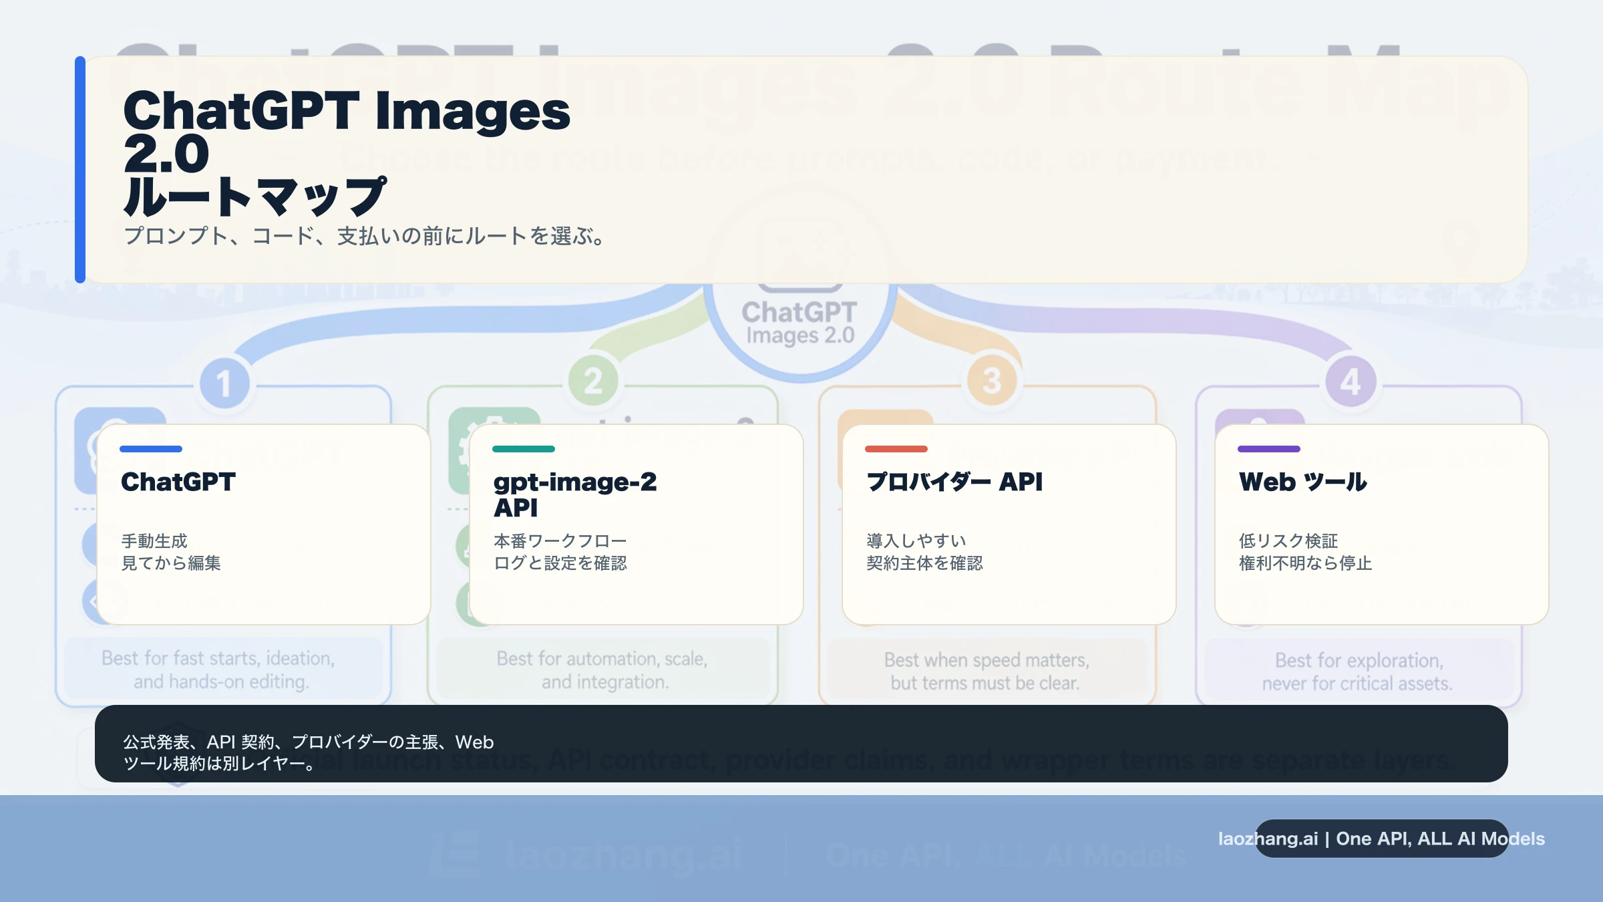1603x902 pixels.
Task: Click the laozhang.ai One API badge
Action: coord(1381,839)
